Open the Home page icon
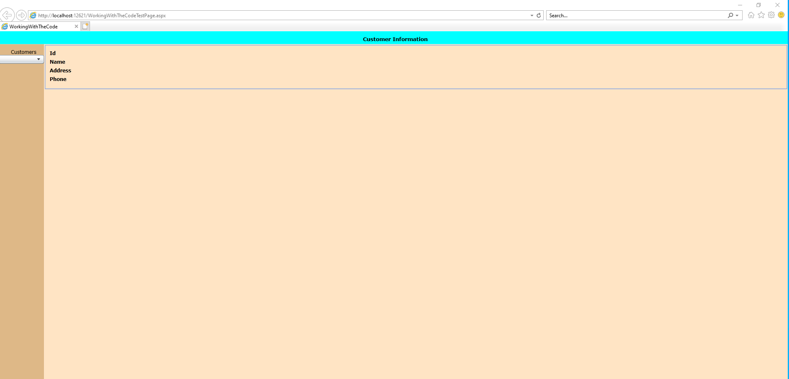This screenshot has width=789, height=379. click(x=751, y=15)
